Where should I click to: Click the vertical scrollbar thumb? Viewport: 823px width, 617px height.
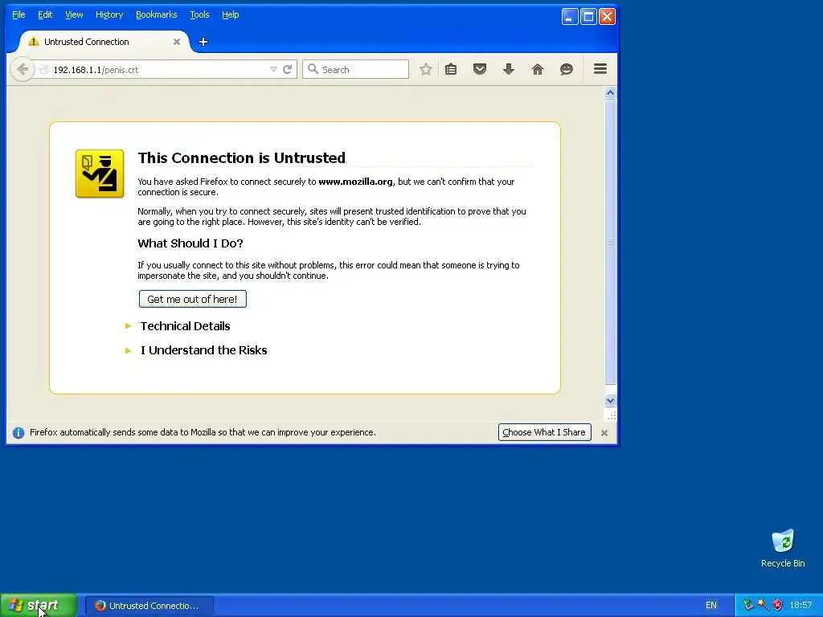coord(610,242)
